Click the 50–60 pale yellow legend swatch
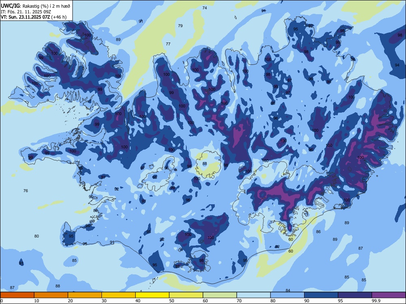Screen dimensions: 406x304 [186, 295]
